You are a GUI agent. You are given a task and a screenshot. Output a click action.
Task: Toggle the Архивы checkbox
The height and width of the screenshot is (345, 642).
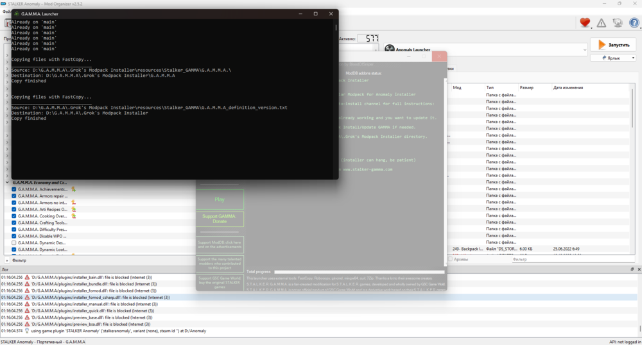tap(450, 259)
